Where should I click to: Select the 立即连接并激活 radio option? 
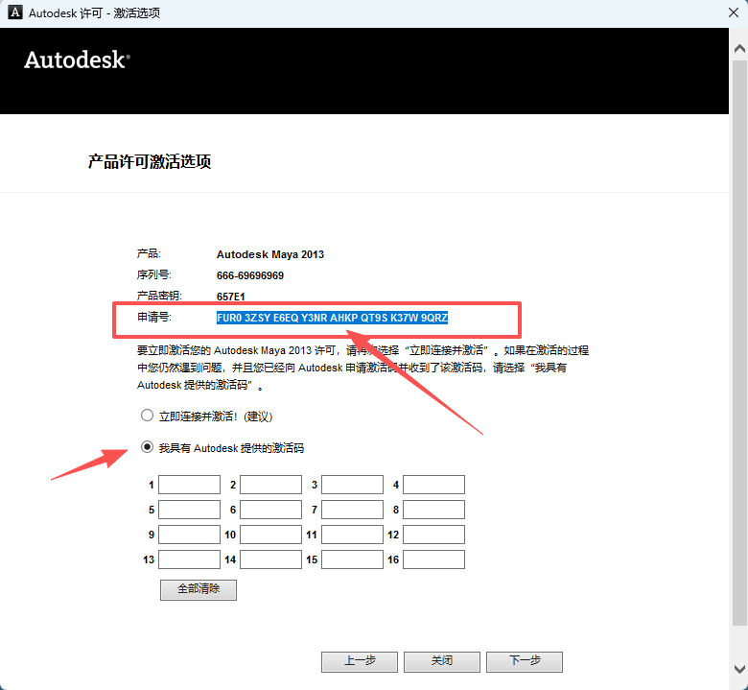147,416
